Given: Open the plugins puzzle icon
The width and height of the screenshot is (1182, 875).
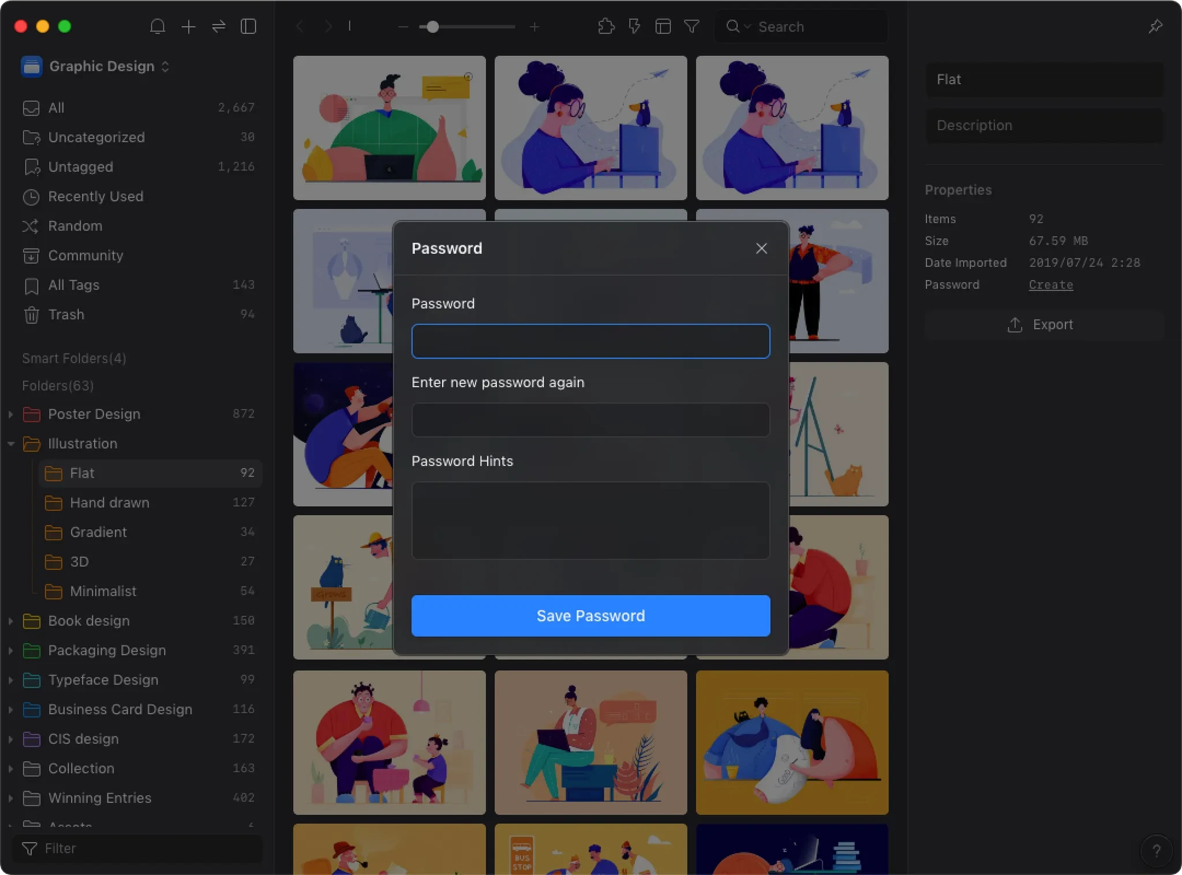Looking at the screenshot, I should [606, 27].
